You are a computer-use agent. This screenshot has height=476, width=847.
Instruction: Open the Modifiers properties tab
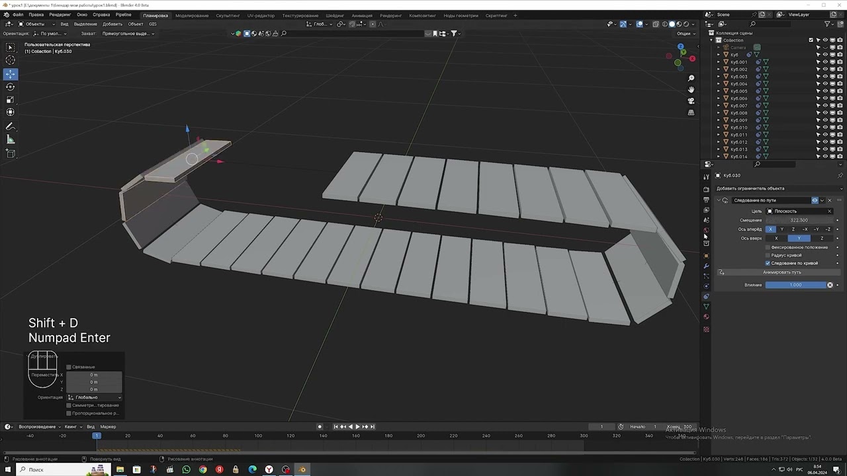[x=706, y=266]
